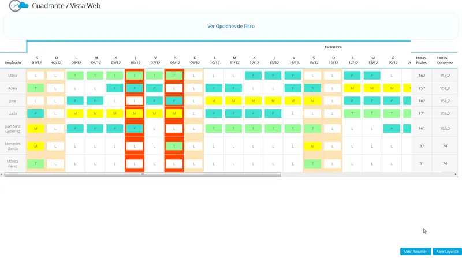Click the clock-cloud logo icon

[18, 6]
